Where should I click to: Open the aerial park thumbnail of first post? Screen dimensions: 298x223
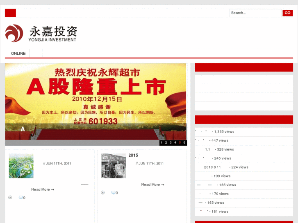pos(21,166)
